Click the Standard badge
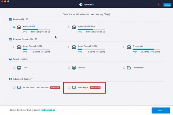The height and width of the screenshot is (115, 173). (x=55, y=88)
